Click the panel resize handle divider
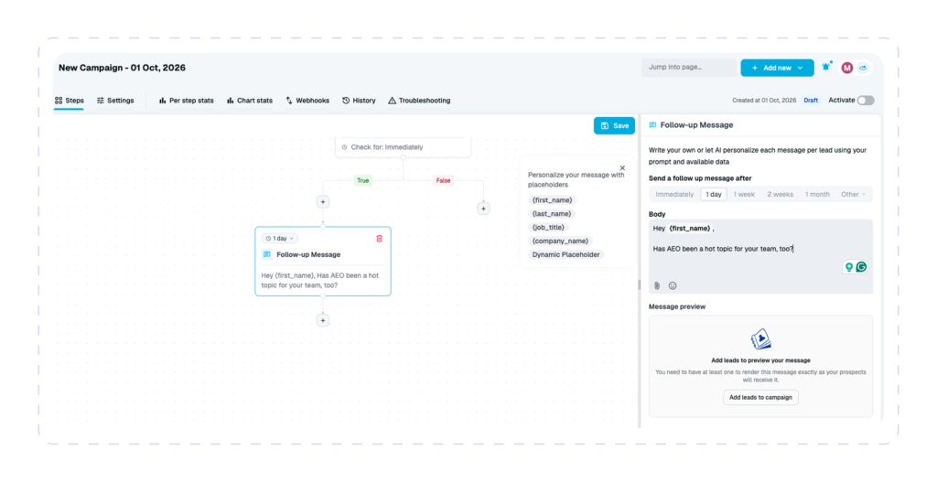937x482 pixels. (639, 284)
